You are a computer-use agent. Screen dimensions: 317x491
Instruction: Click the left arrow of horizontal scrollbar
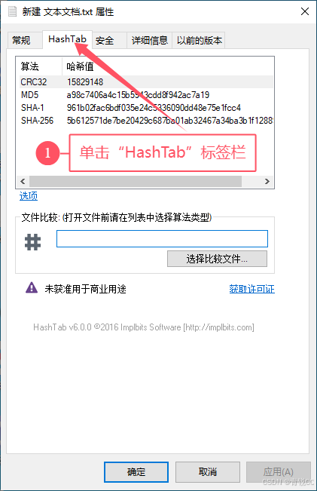pyautogui.click(x=23, y=181)
